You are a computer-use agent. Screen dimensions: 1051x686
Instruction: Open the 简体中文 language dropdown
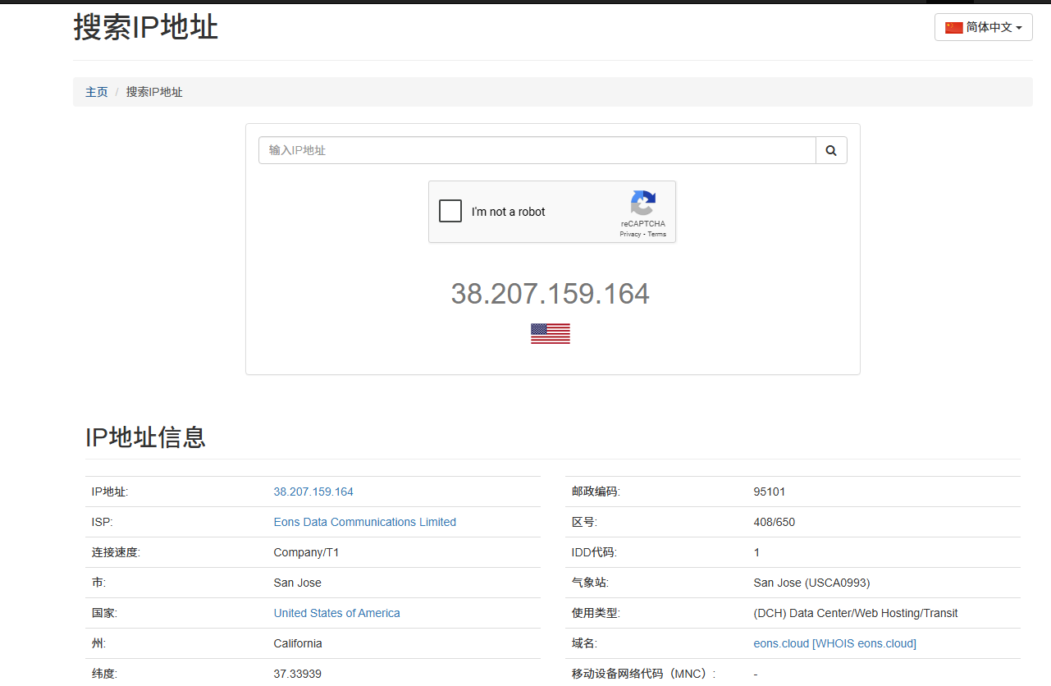[983, 27]
